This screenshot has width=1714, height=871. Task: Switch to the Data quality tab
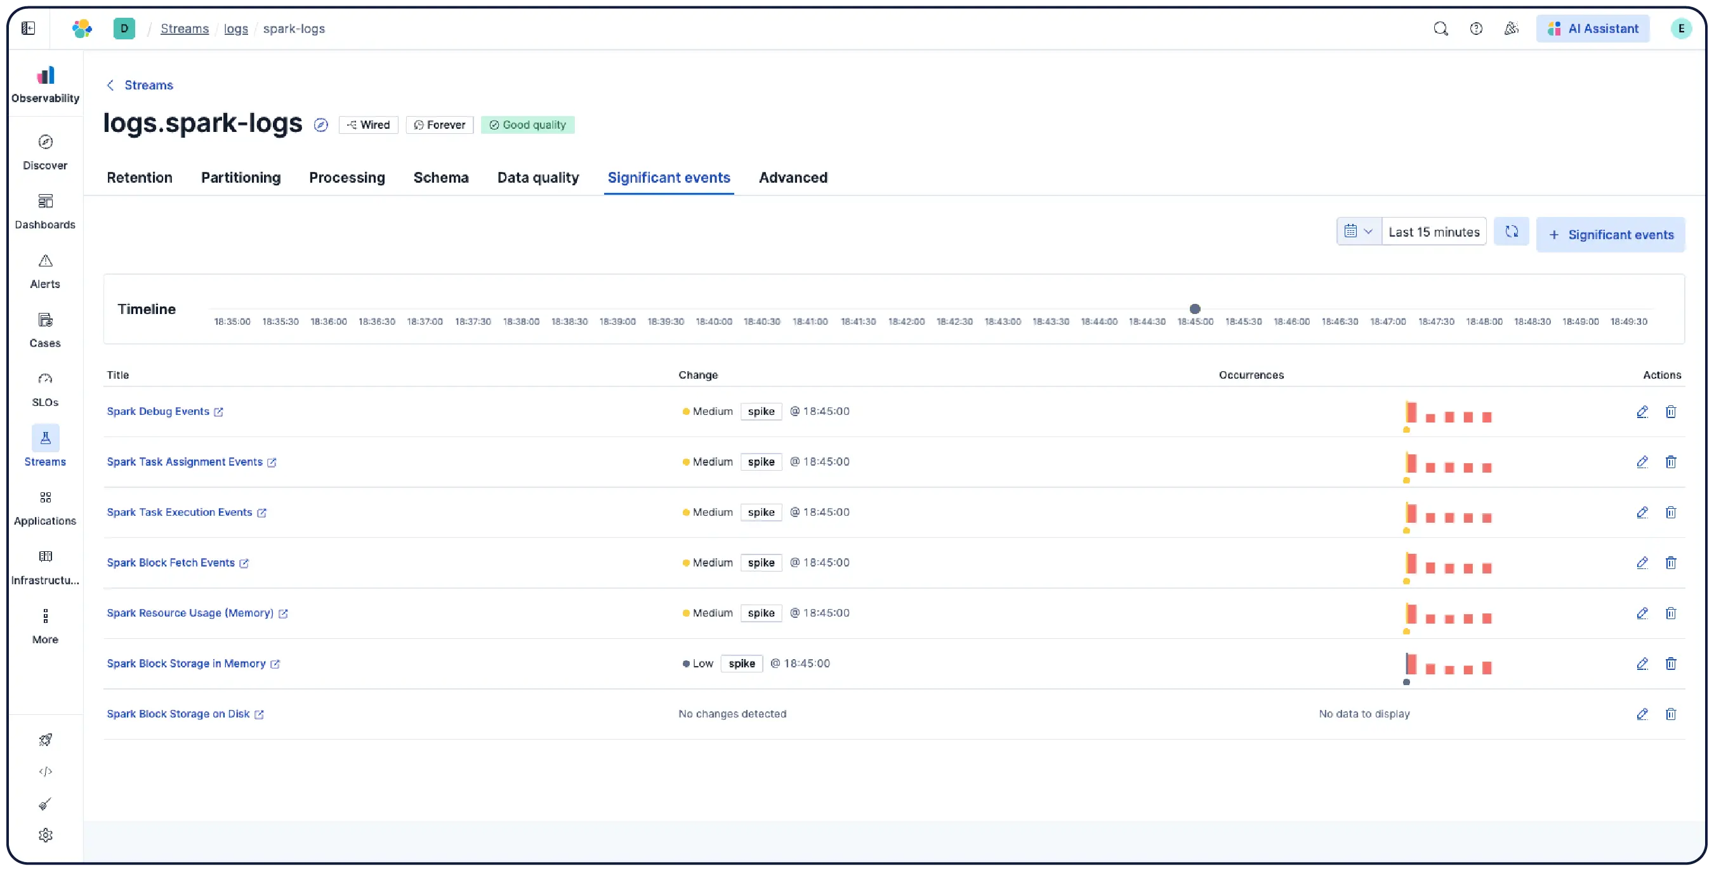[537, 178]
